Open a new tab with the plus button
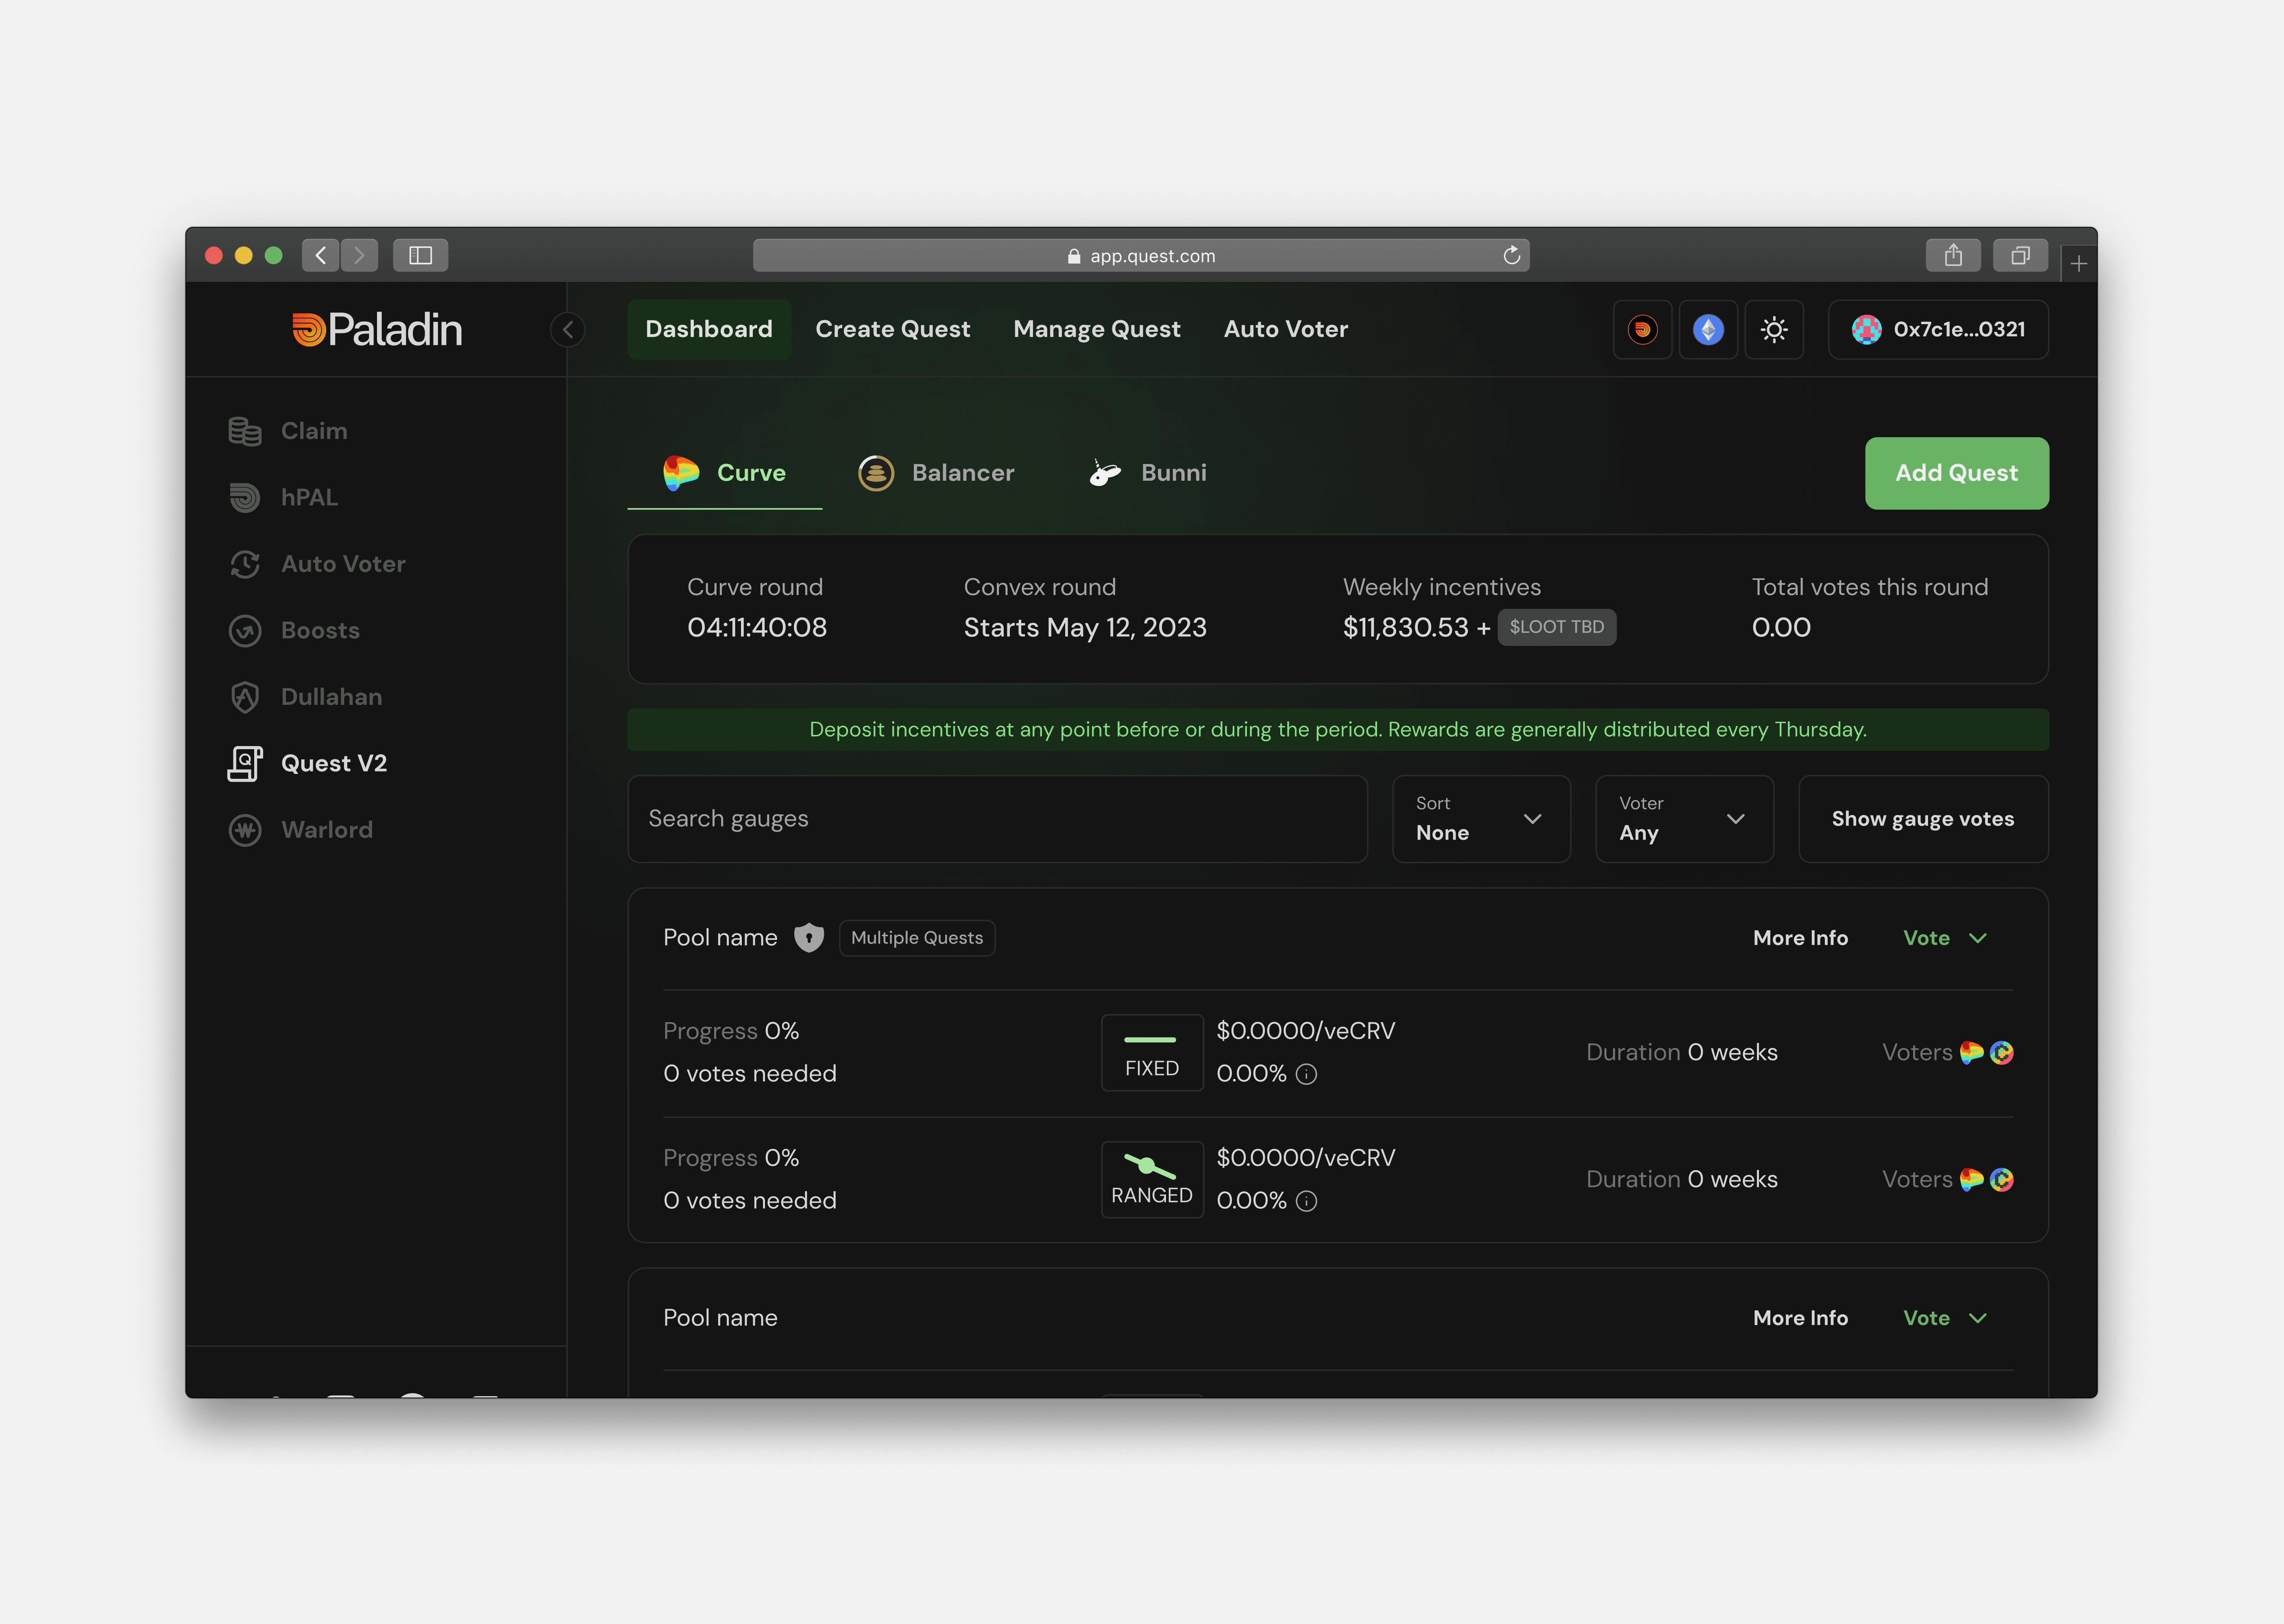 [2079, 264]
